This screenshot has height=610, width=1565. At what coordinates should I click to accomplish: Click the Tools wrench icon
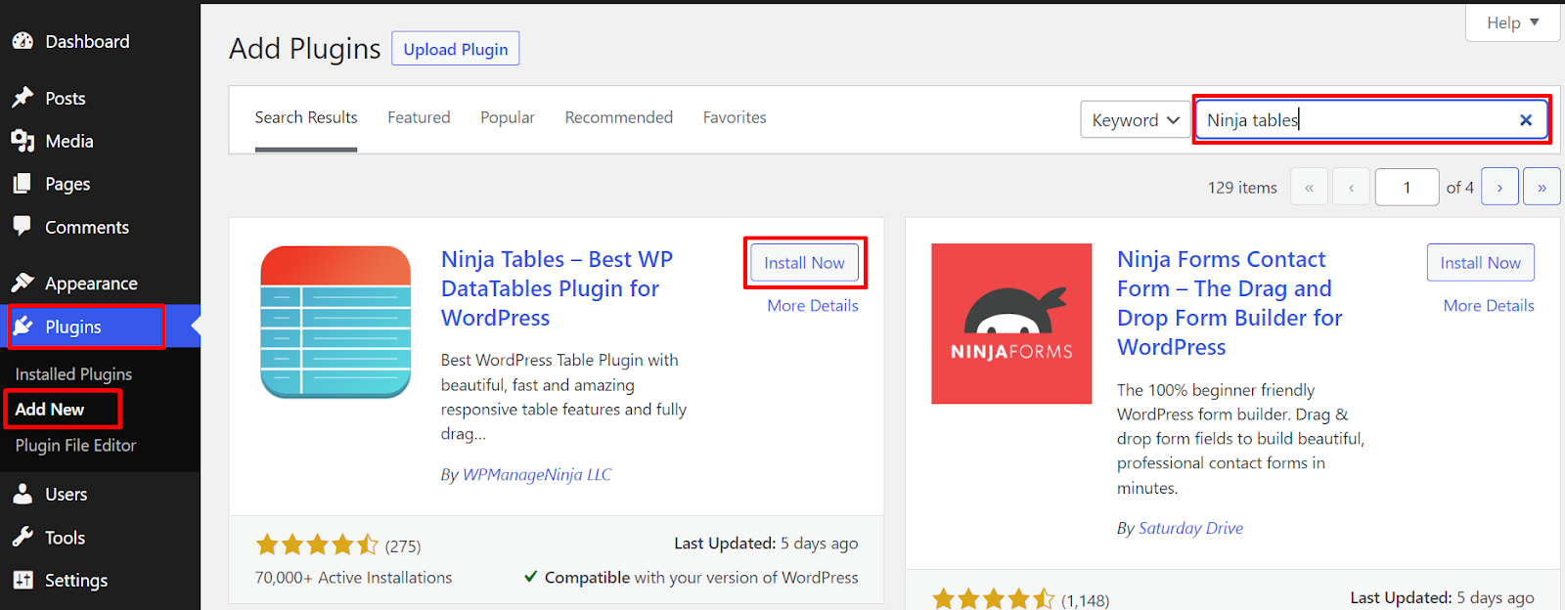point(22,537)
